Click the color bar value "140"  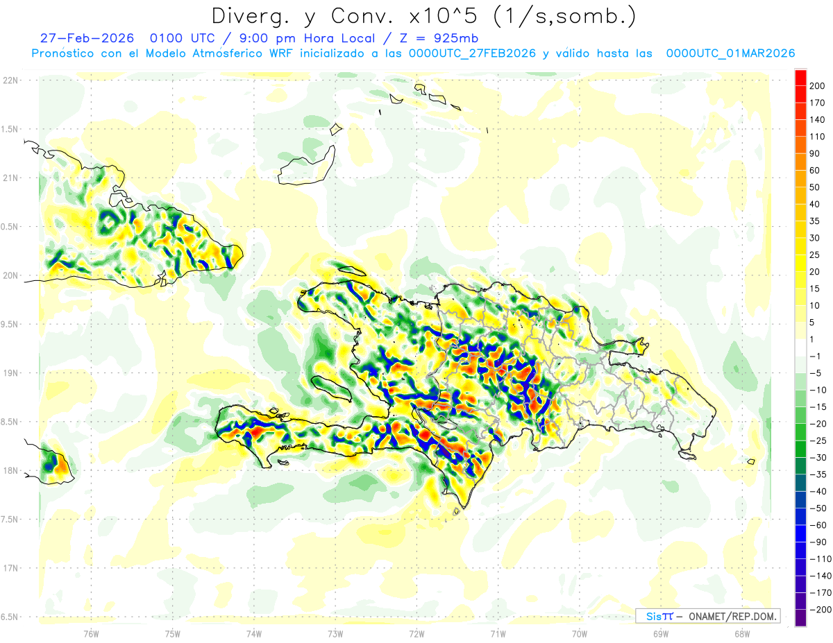tap(818, 119)
